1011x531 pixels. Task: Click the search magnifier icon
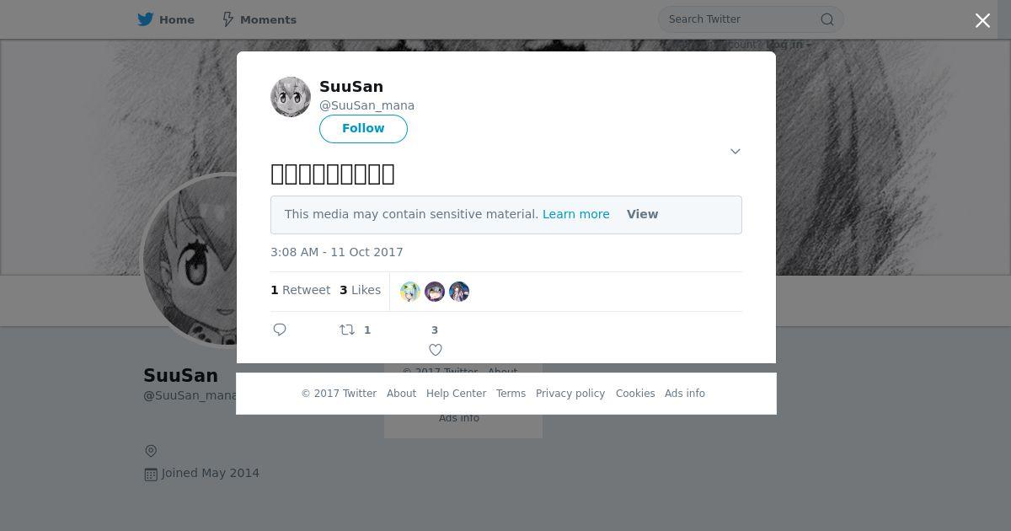coord(827,19)
